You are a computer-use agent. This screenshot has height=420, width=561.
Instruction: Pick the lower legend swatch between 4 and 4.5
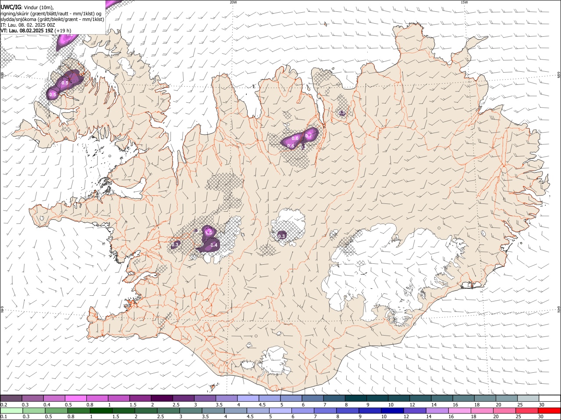pos(236,410)
